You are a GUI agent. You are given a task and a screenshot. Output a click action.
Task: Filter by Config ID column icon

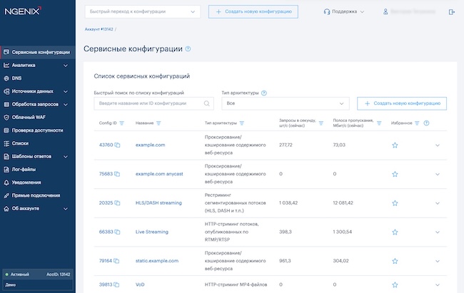121,123
